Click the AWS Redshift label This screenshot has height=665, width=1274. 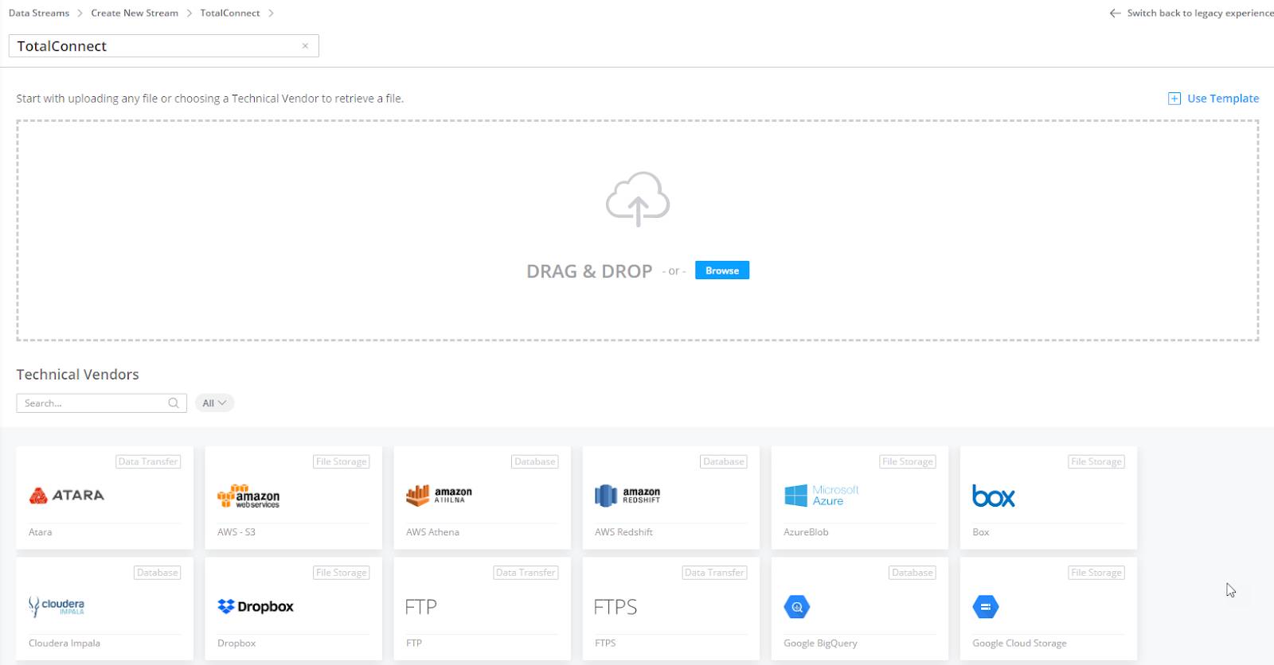point(623,532)
